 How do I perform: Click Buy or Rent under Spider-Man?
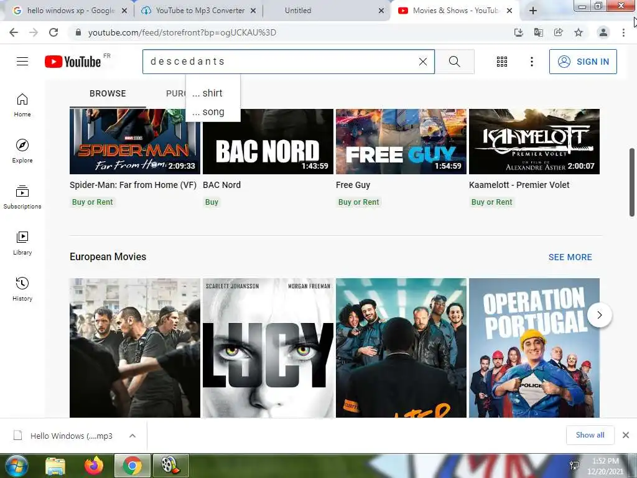pos(92,202)
